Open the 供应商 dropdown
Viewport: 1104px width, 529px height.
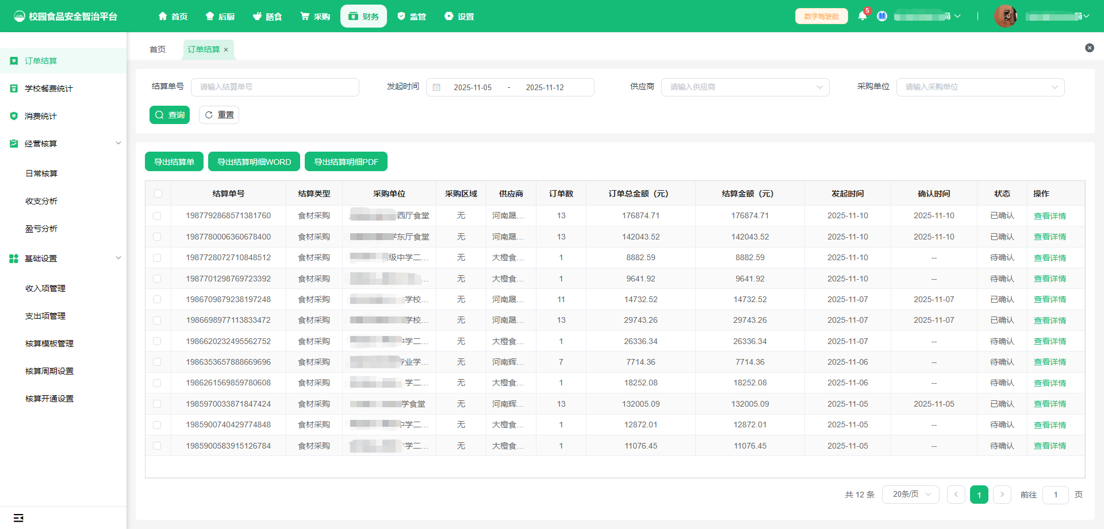pos(745,87)
